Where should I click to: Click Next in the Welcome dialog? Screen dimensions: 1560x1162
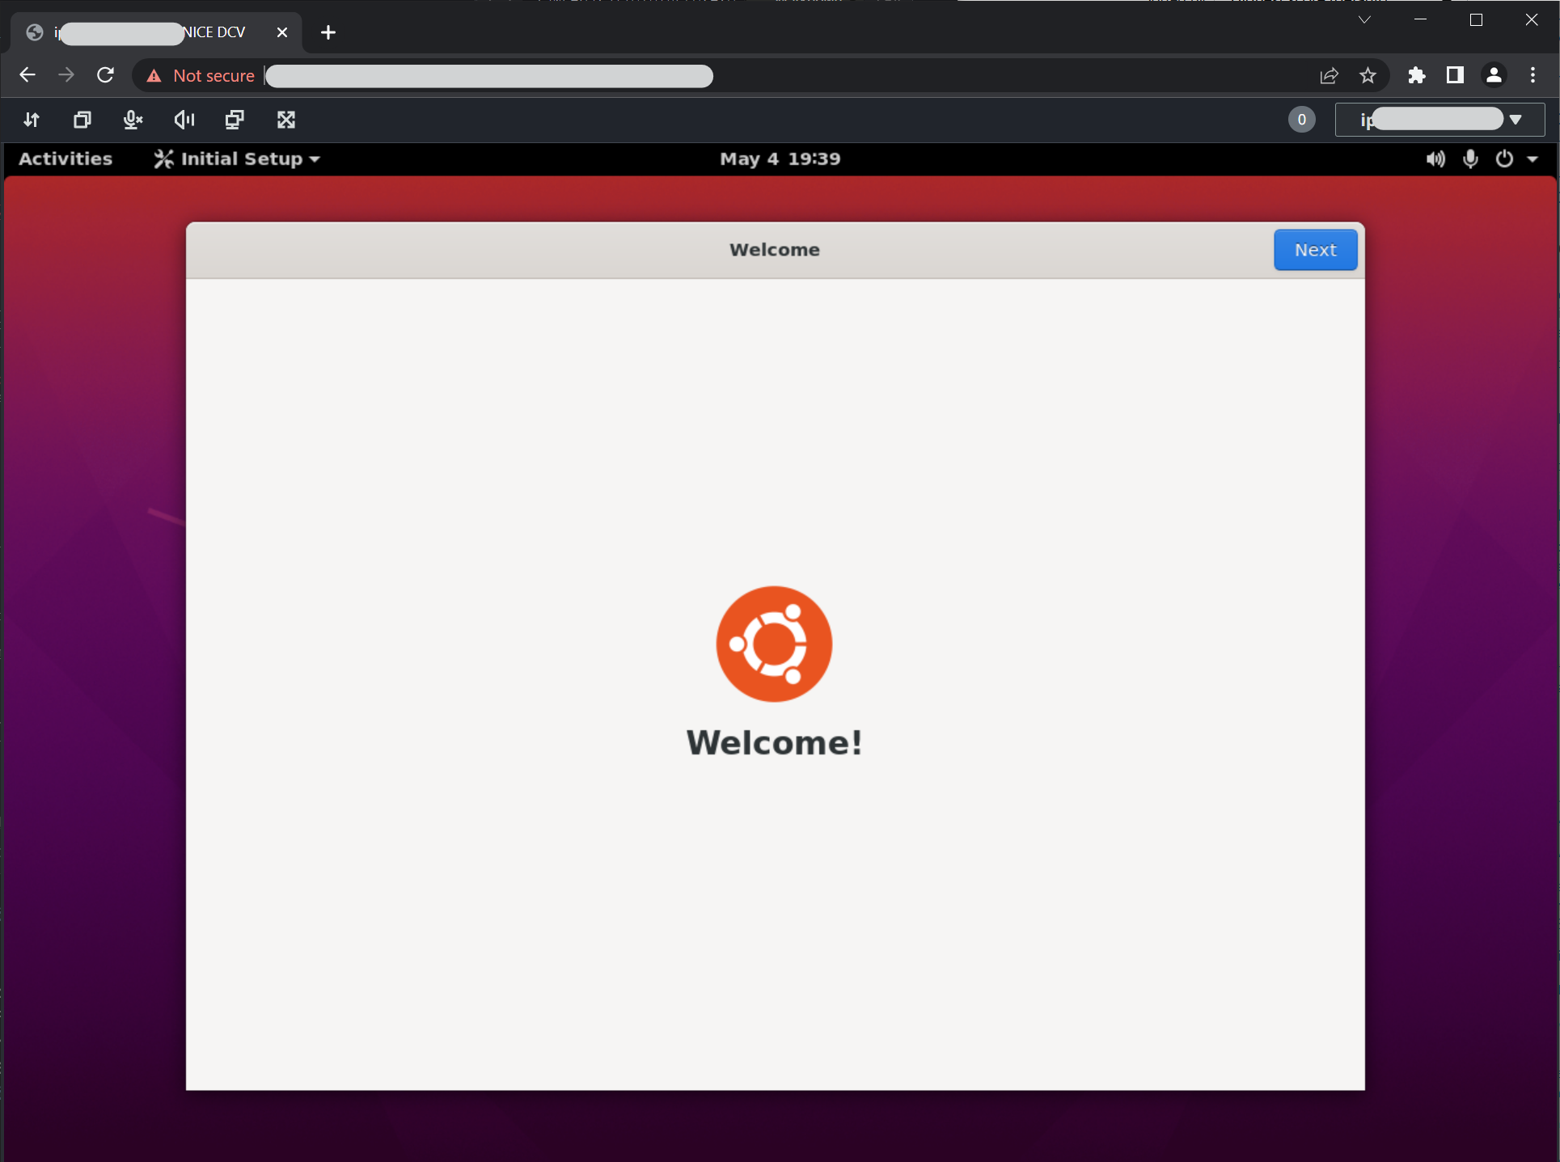(1315, 250)
